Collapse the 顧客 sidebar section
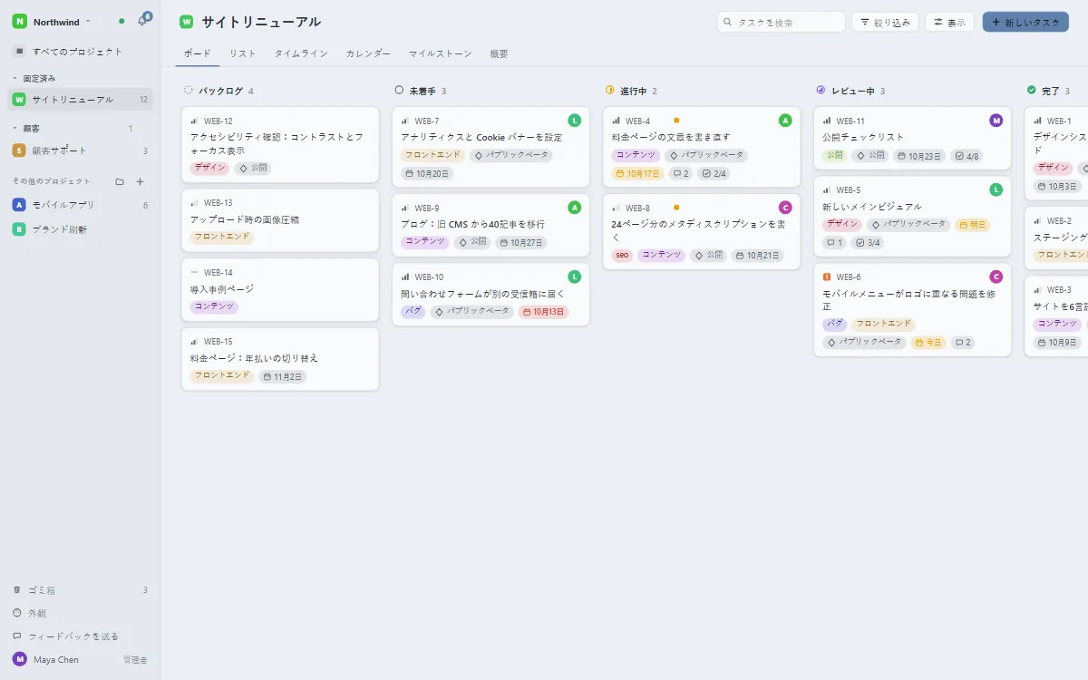 [x=25, y=129]
